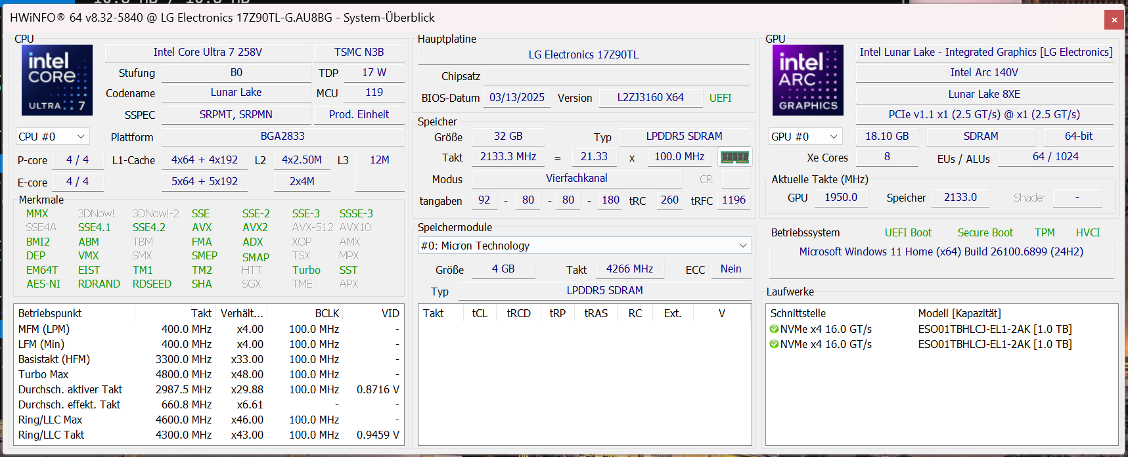Click the Betriebspunkt column header
The image size is (1128, 457).
pos(50,313)
